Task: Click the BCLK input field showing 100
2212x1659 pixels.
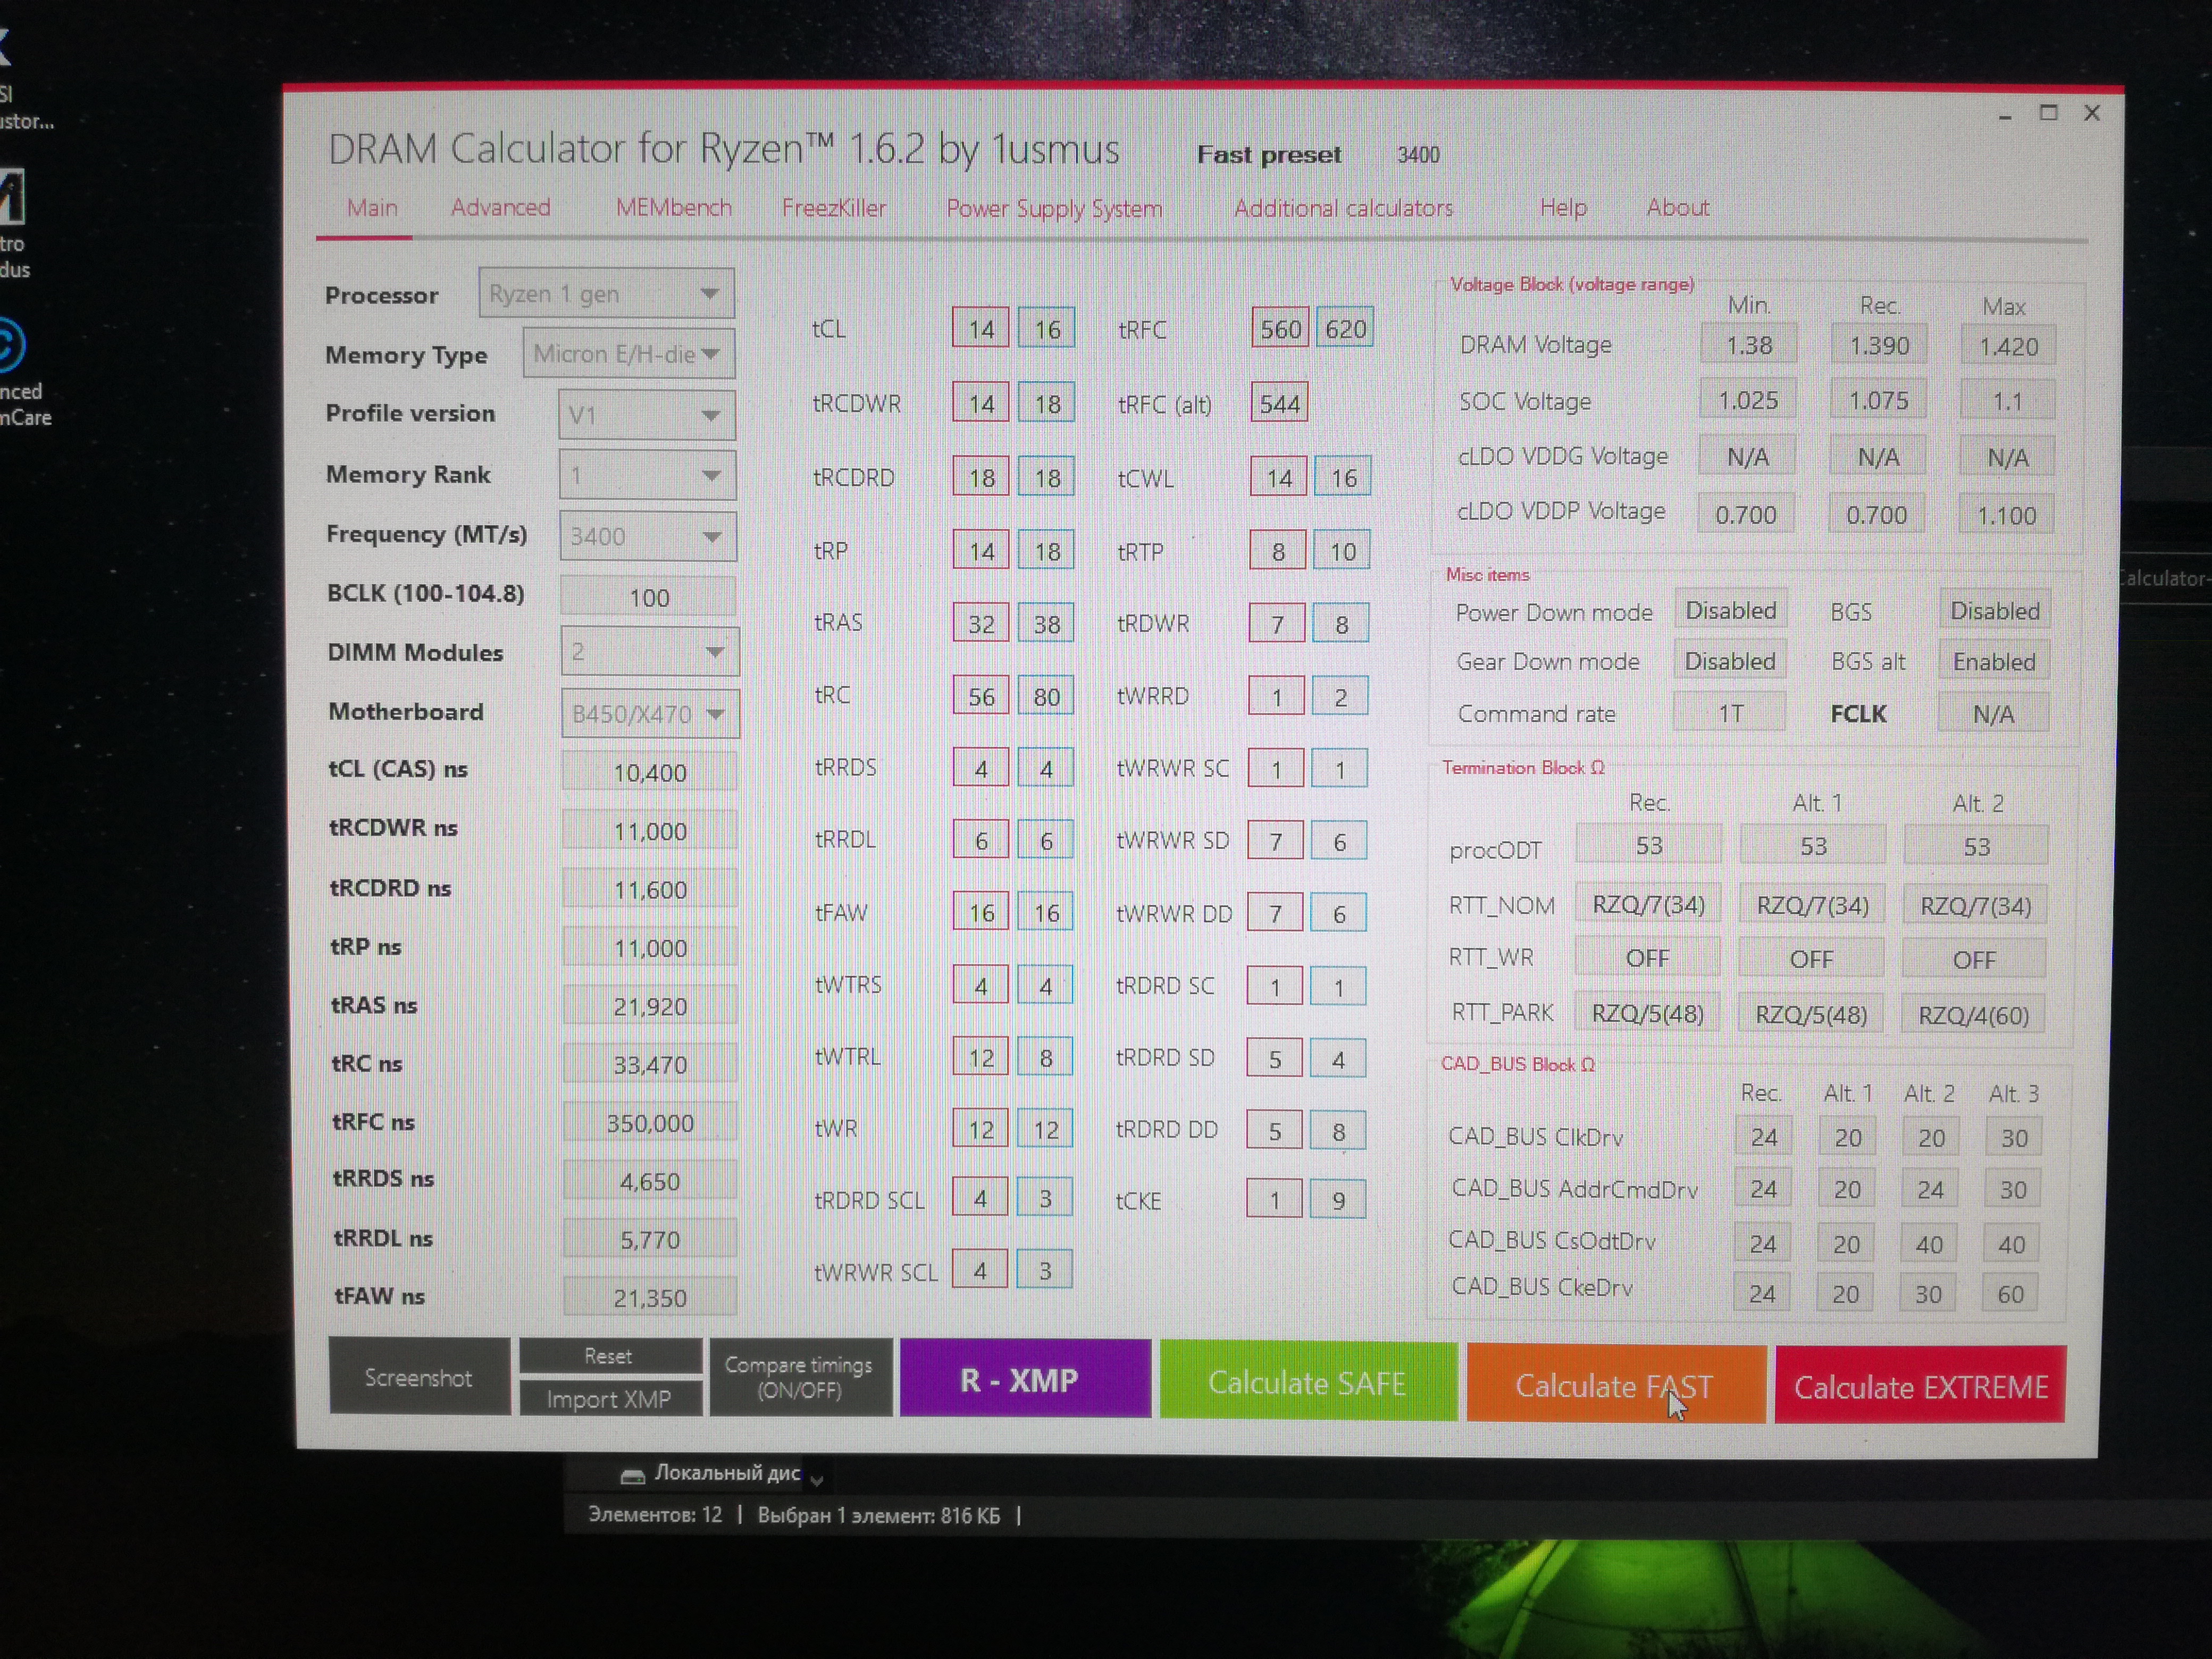Action: pos(648,597)
